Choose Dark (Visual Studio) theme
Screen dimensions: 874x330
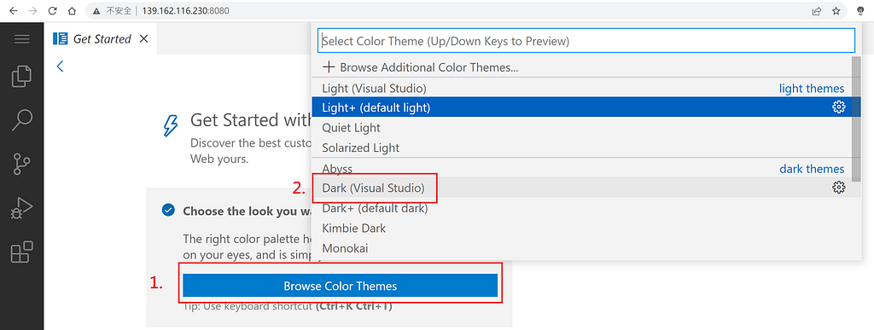click(x=374, y=188)
